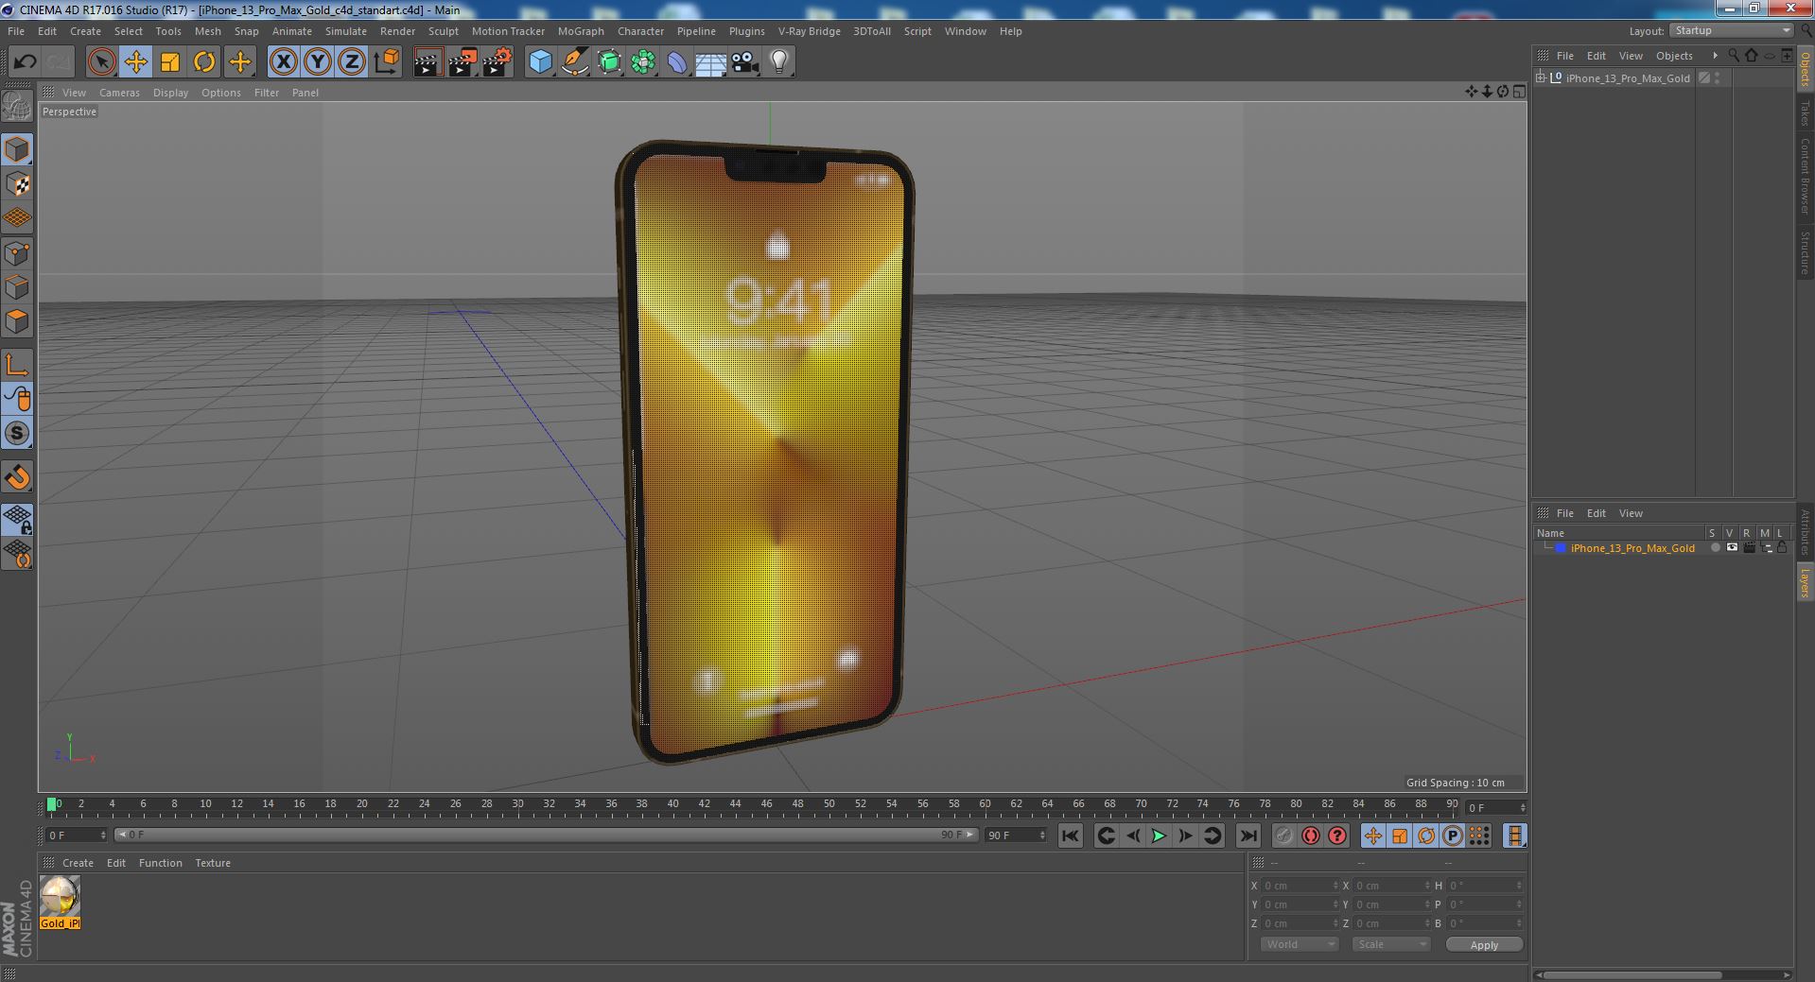The height and width of the screenshot is (982, 1815).
Task: Toggle solo for iPhone_13_Pro_Max_Gold layer
Action: [x=1715, y=548]
